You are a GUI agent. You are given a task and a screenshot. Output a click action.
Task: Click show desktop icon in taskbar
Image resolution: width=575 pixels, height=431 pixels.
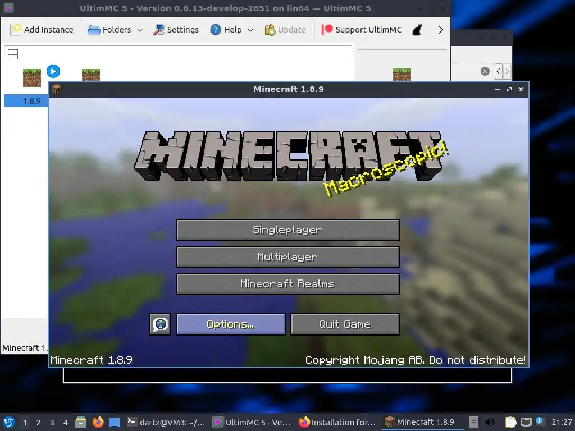(115, 423)
